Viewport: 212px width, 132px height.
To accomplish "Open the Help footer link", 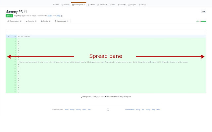I will pos(89,110).
